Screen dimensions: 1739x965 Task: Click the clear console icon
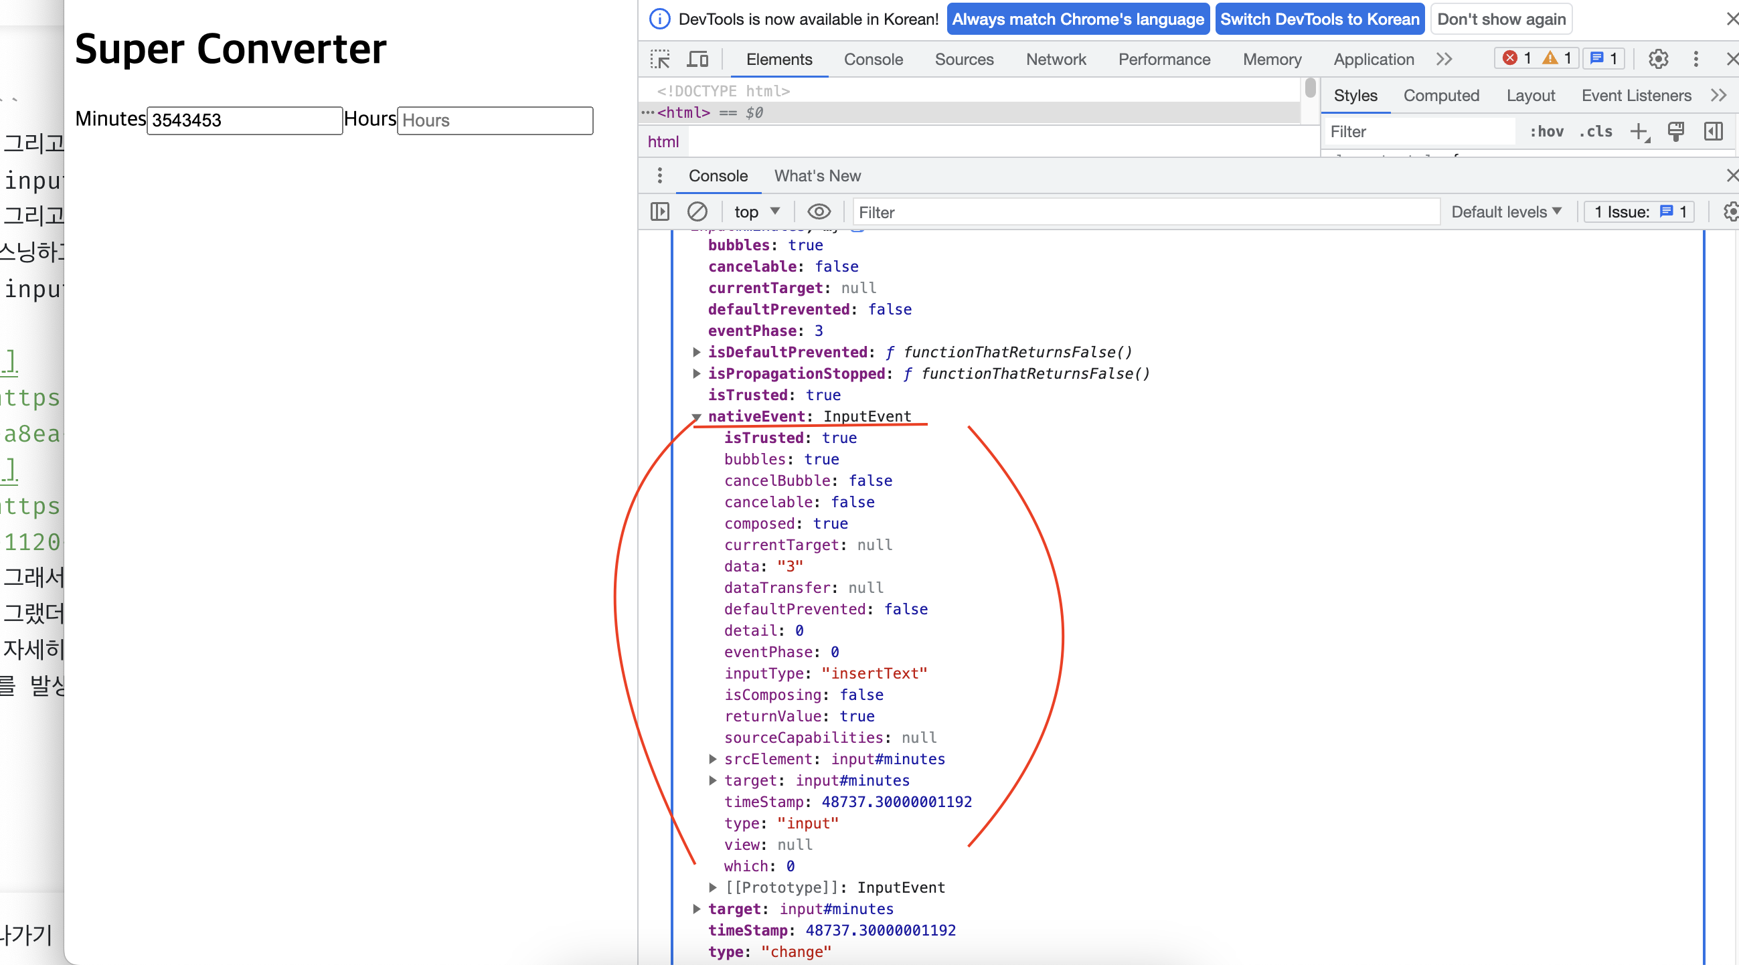pos(697,212)
